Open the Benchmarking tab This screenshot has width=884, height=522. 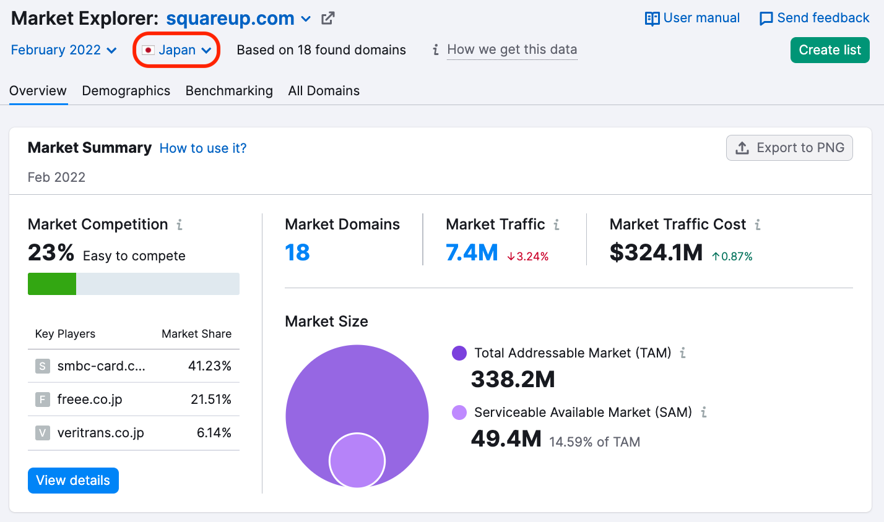(x=229, y=91)
